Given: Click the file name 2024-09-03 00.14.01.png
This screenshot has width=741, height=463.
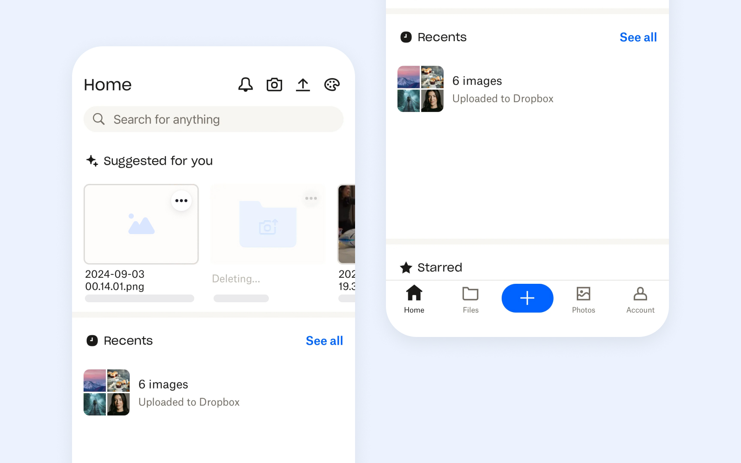Looking at the screenshot, I should [115, 280].
